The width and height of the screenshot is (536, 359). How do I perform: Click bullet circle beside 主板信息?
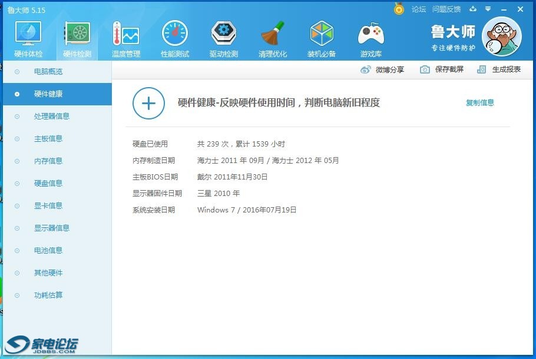point(17,139)
